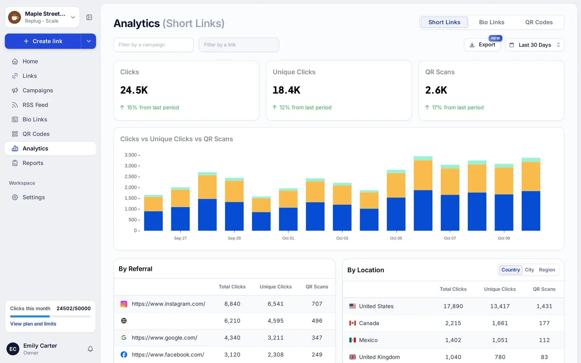Open the Filter by a link dropdown

(x=239, y=45)
